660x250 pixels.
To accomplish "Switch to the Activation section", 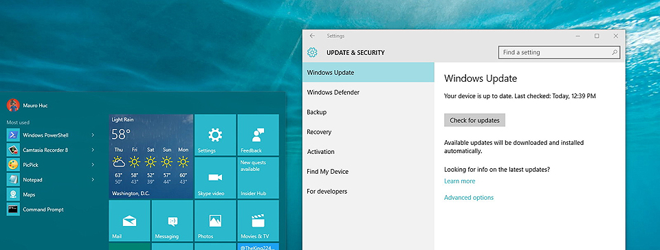I will [368, 152].
